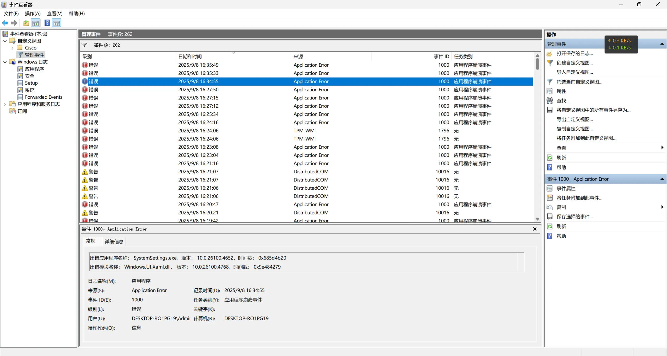This screenshot has width=667, height=356.
Task: Collapse the Windows 日志 tree node
Action: 5,62
